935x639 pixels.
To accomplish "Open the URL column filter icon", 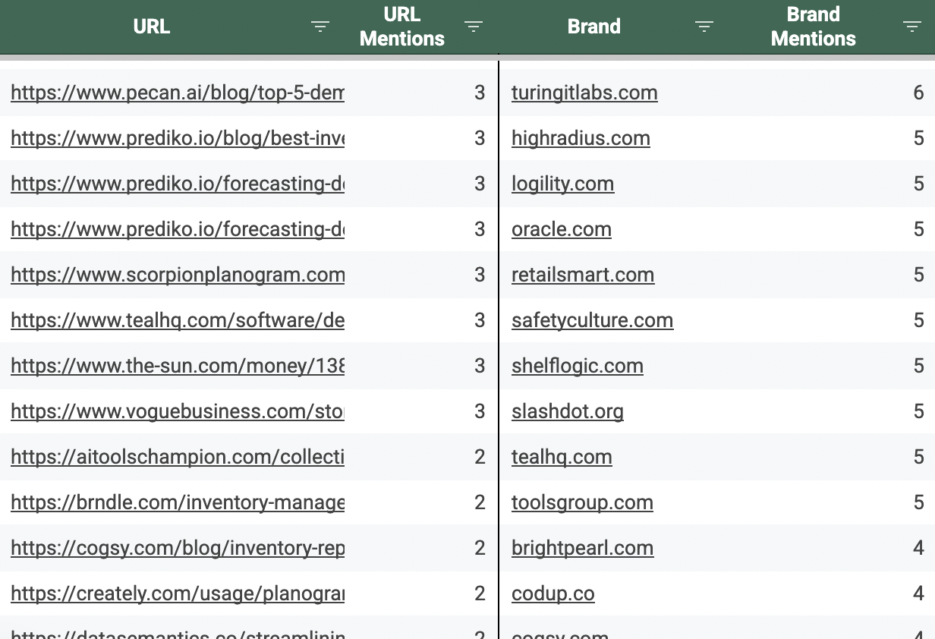I will [320, 27].
